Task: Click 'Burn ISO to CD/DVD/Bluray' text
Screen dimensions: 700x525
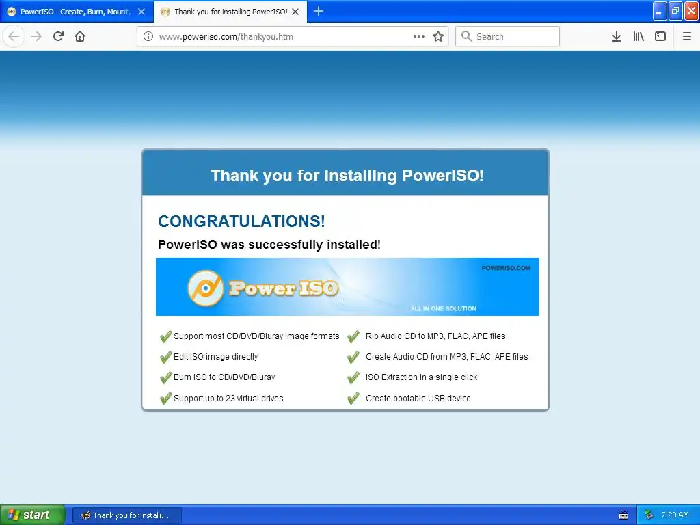Action: (224, 377)
